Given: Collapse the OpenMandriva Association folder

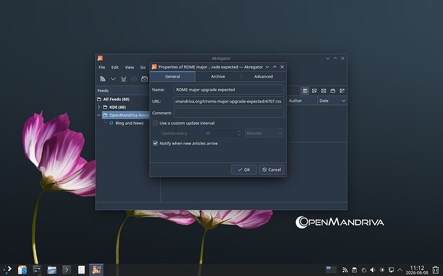Looking at the screenshot, I should pyautogui.click(x=99, y=115).
